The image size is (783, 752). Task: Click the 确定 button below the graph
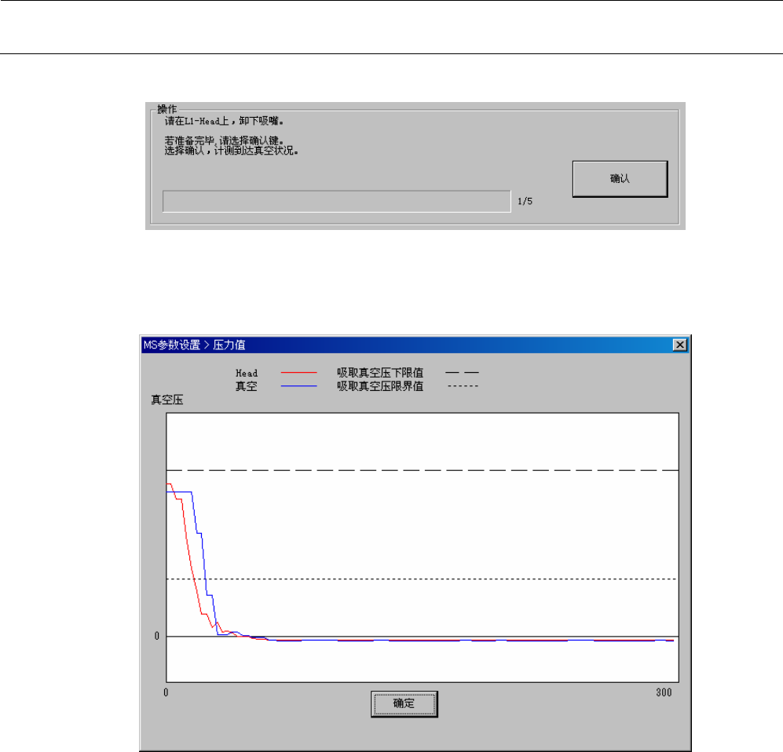click(404, 703)
